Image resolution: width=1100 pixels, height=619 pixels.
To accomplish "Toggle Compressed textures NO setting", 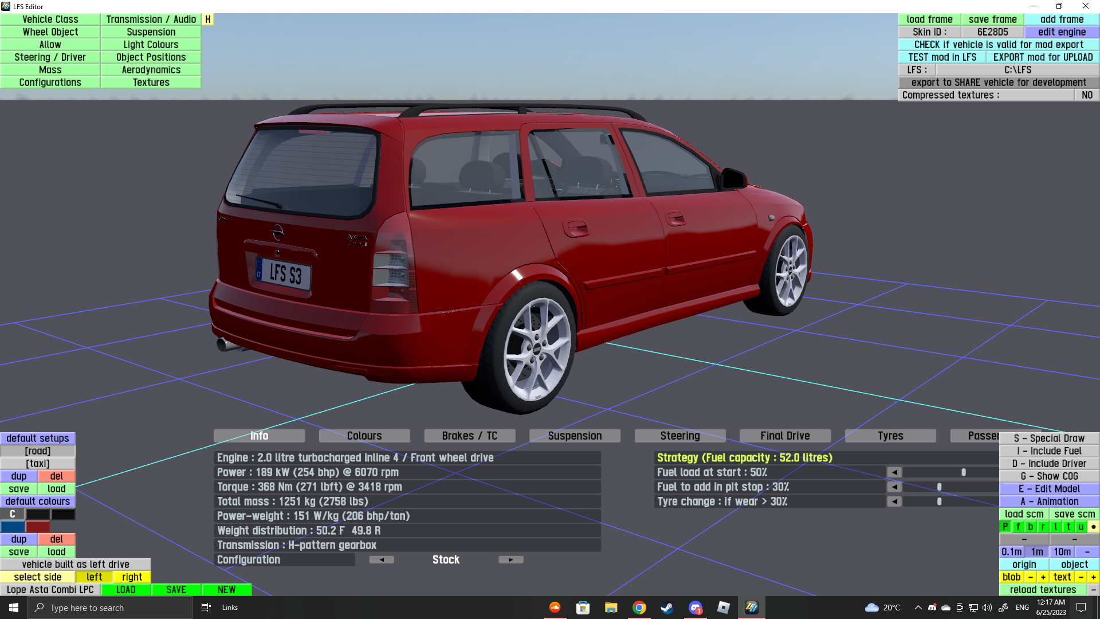I will (x=1087, y=95).
